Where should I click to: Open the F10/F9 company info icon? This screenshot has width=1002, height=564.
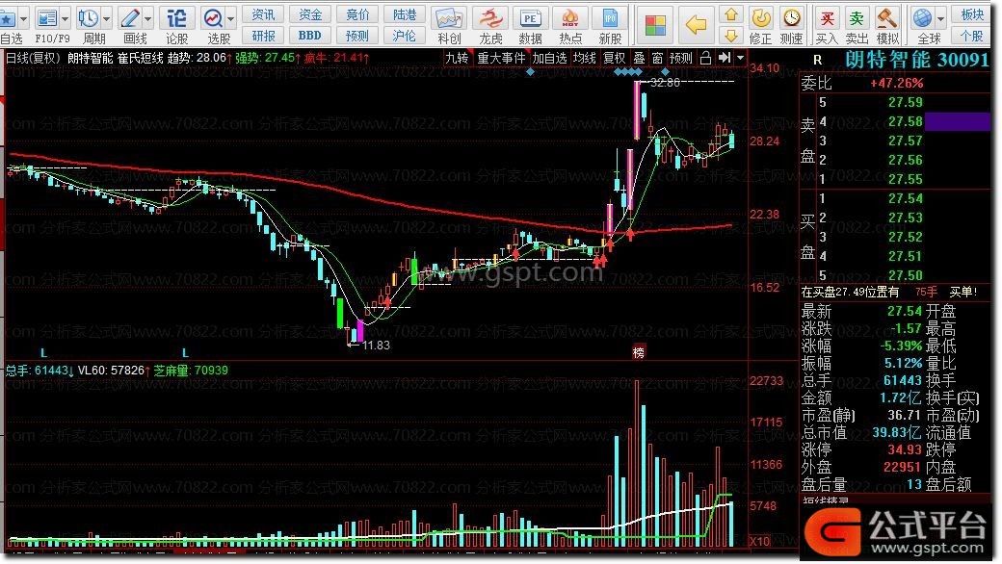pos(46,18)
